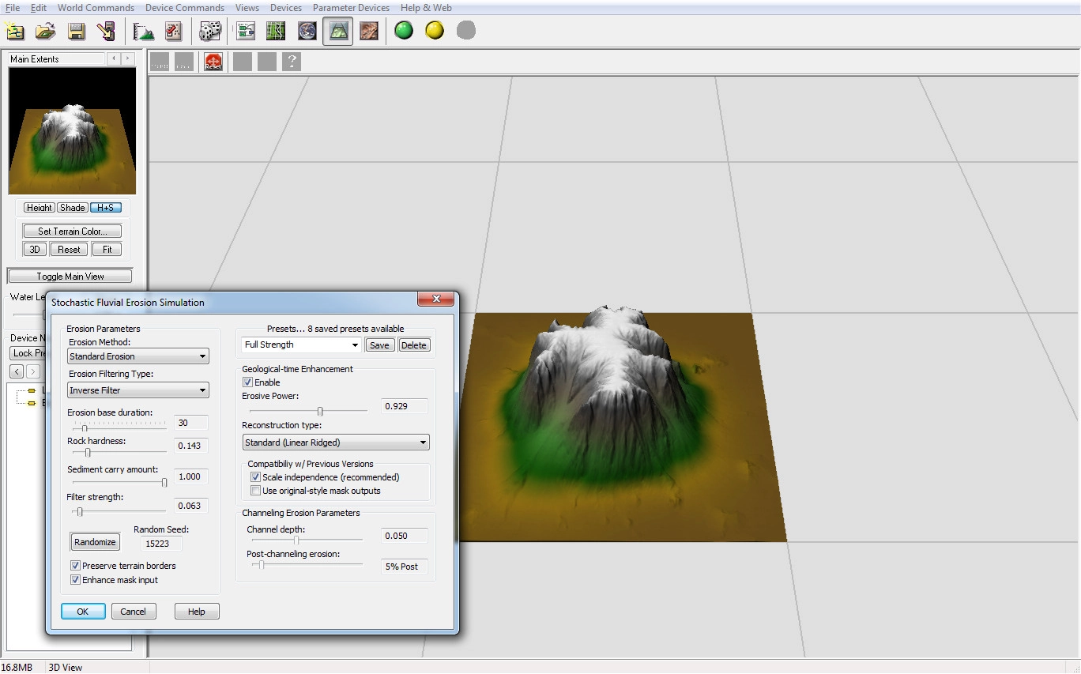Enable Use original-style mask outputs
The width and height of the screenshot is (1081, 674).
coord(255,491)
